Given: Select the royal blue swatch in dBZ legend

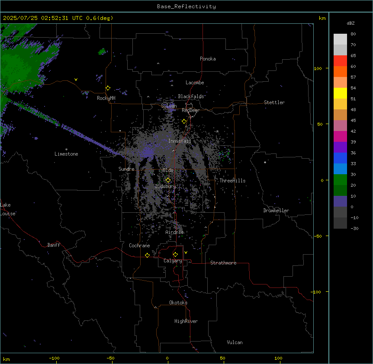Looking at the screenshot, I should pyautogui.click(x=340, y=158).
